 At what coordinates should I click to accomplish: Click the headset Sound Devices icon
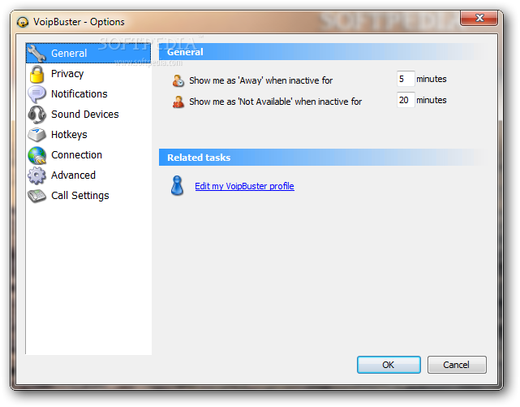pyautogui.click(x=37, y=115)
